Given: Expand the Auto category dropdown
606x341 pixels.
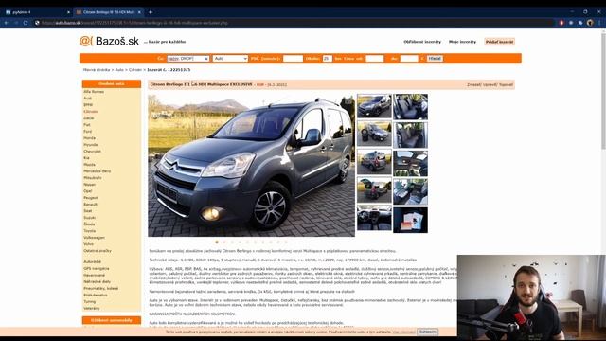Looking at the screenshot, I should (230, 59).
